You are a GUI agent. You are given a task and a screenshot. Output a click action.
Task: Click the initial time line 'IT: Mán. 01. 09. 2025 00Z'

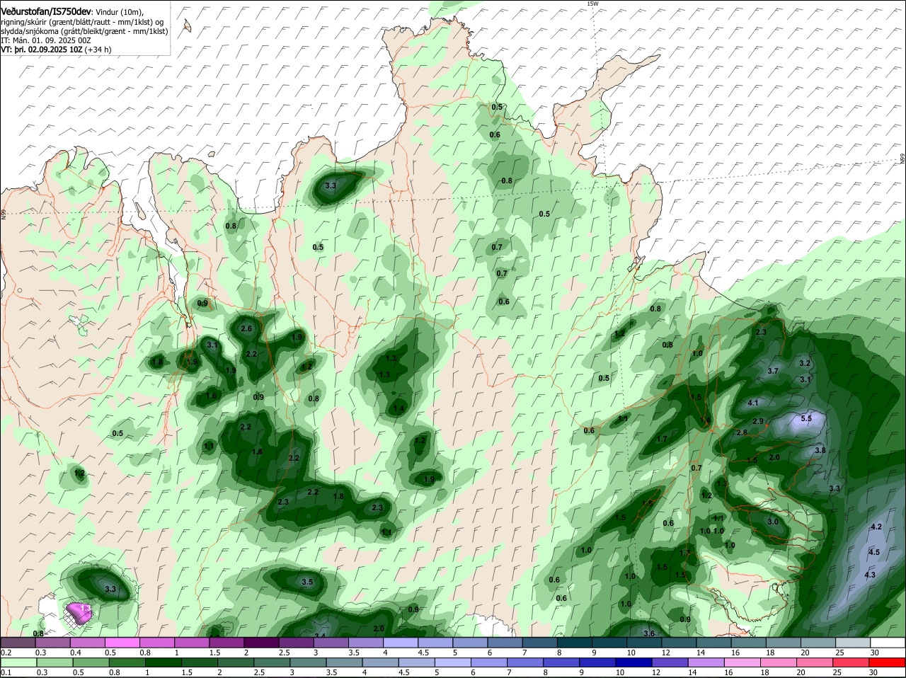(46, 40)
